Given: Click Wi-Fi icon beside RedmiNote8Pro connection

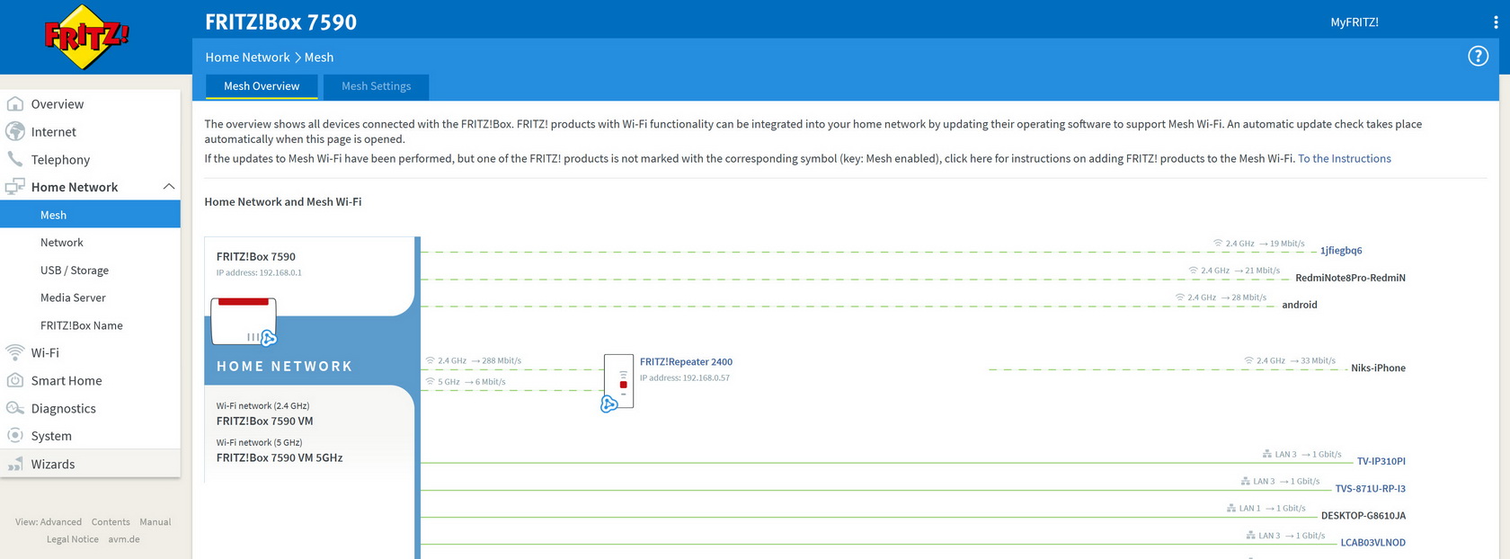Looking at the screenshot, I should click(x=1194, y=271).
